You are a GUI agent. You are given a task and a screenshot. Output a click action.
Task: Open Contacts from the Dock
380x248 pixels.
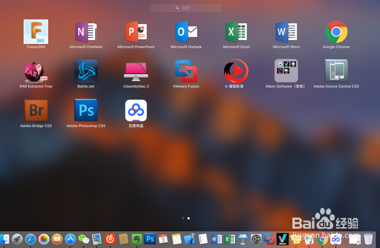tap(123, 239)
